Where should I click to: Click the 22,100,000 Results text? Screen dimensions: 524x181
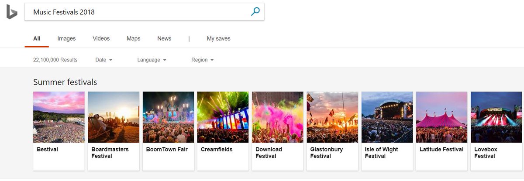coord(55,60)
